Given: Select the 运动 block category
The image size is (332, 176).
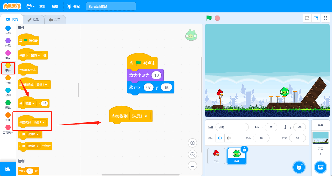Looking at the screenshot, I should click(x=8, y=30).
